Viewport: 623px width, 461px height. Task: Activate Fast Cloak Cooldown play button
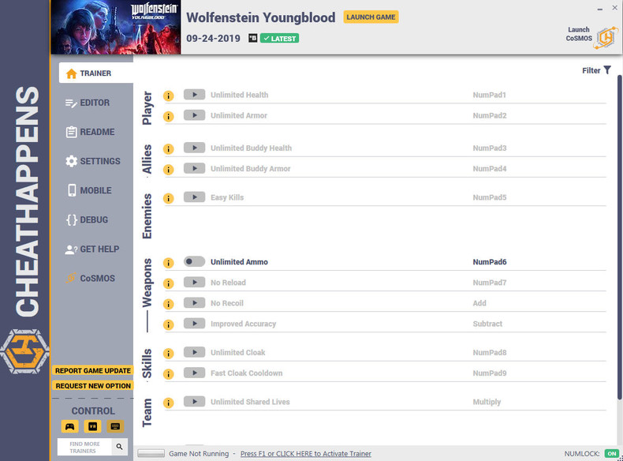(194, 373)
